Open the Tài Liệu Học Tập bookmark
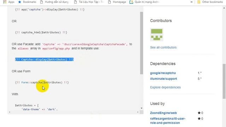The image size is (226, 127). (89, 2)
